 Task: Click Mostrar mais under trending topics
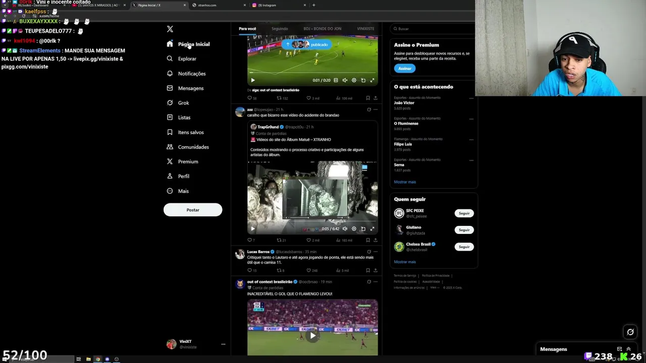tap(405, 182)
